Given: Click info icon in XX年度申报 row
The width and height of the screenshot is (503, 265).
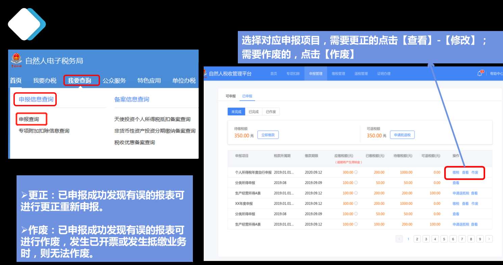Looking at the screenshot, I should pyautogui.click(x=356, y=204).
